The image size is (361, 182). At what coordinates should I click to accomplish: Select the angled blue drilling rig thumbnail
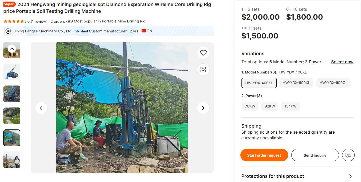(12, 72)
